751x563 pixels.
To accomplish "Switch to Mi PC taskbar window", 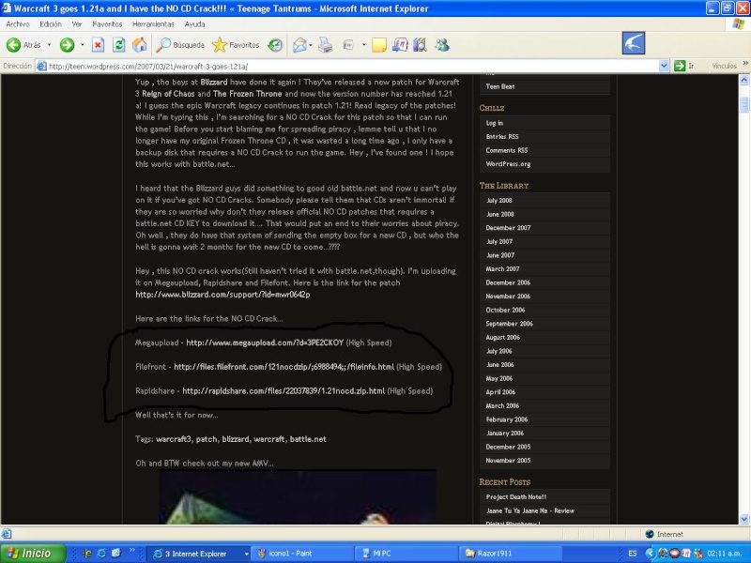I will (405, 554).
